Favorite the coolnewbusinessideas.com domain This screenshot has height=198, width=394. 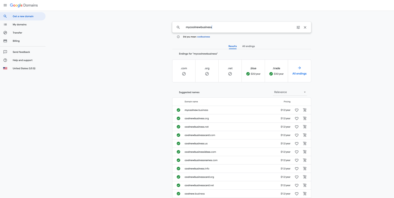297,152
